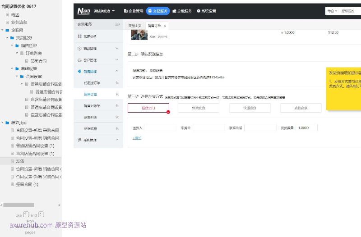Select the 送货上门 delivery option
This screenshot has height=237, width=361.
148,108
